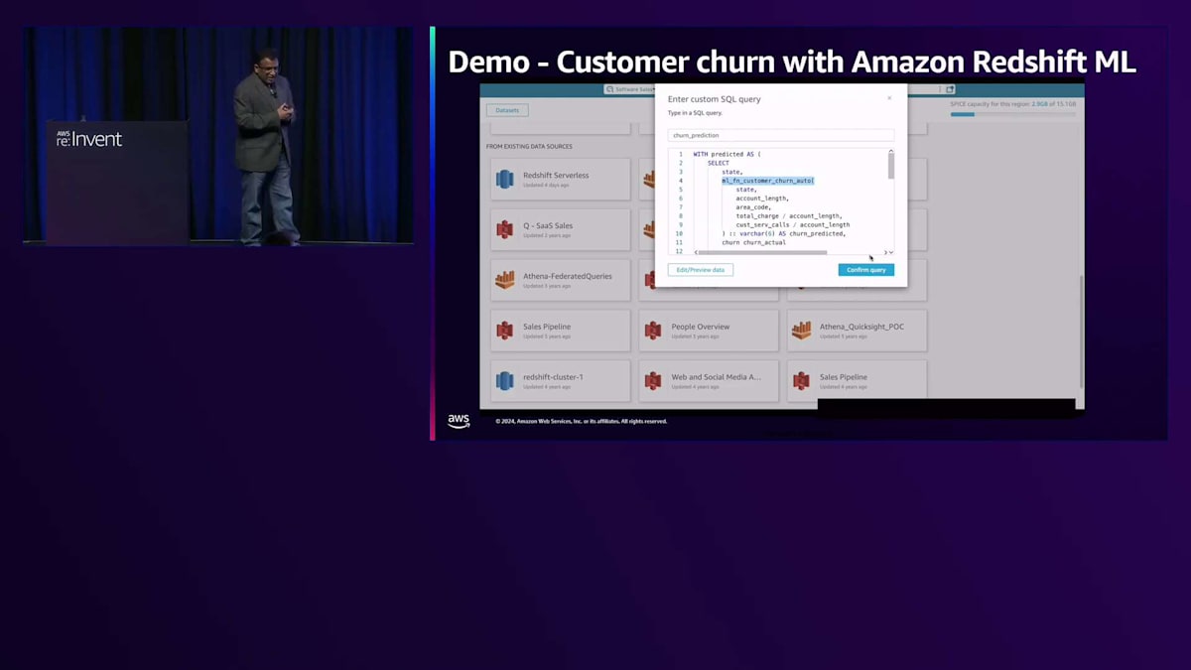
Task: Click the SQL editor horizontal scrollbar thumb
Action: [x=762, y=252]
